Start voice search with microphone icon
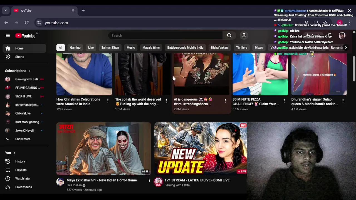 [244, 36]
